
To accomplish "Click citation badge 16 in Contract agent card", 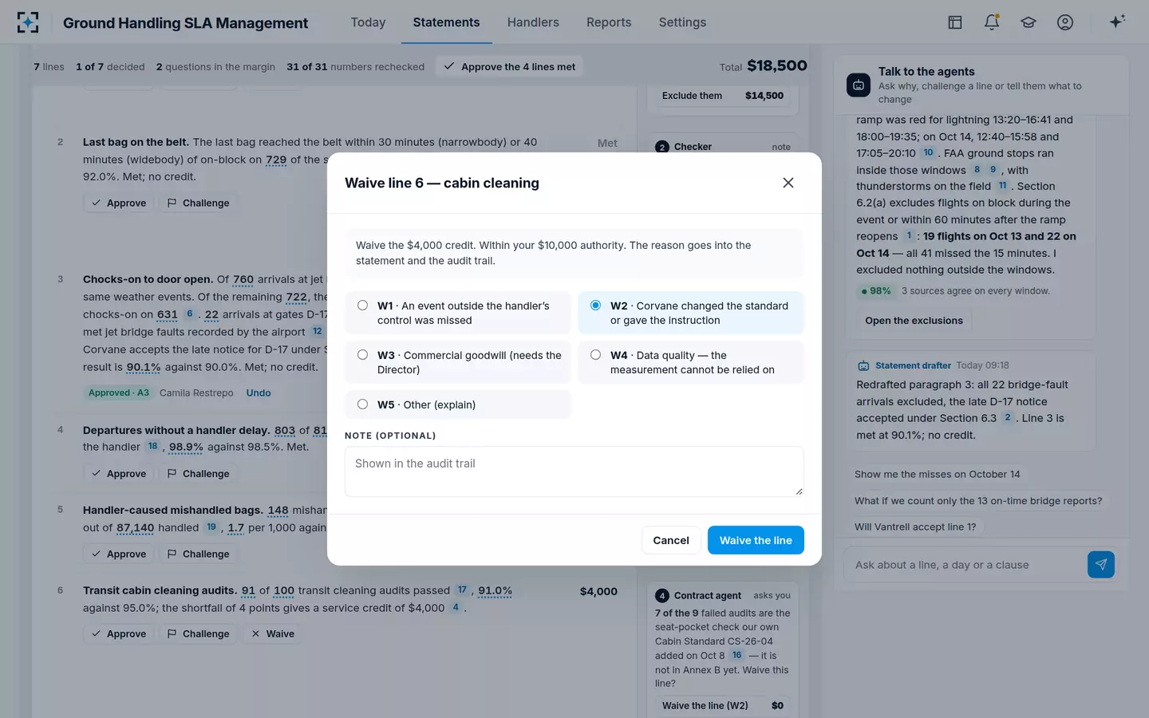I will click(737, 655).
